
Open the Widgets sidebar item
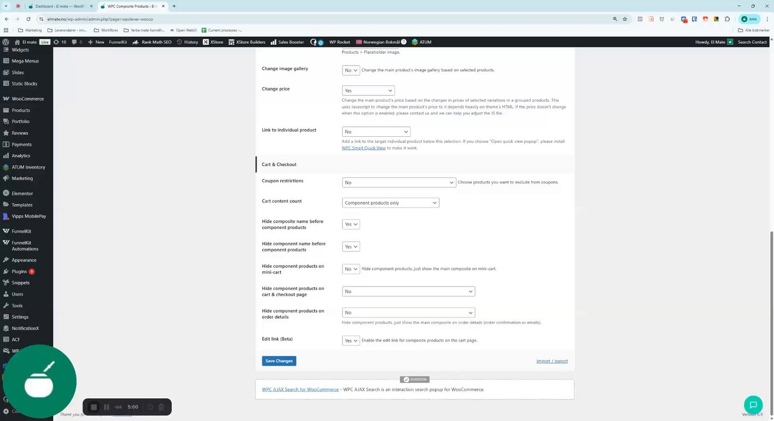20,50
